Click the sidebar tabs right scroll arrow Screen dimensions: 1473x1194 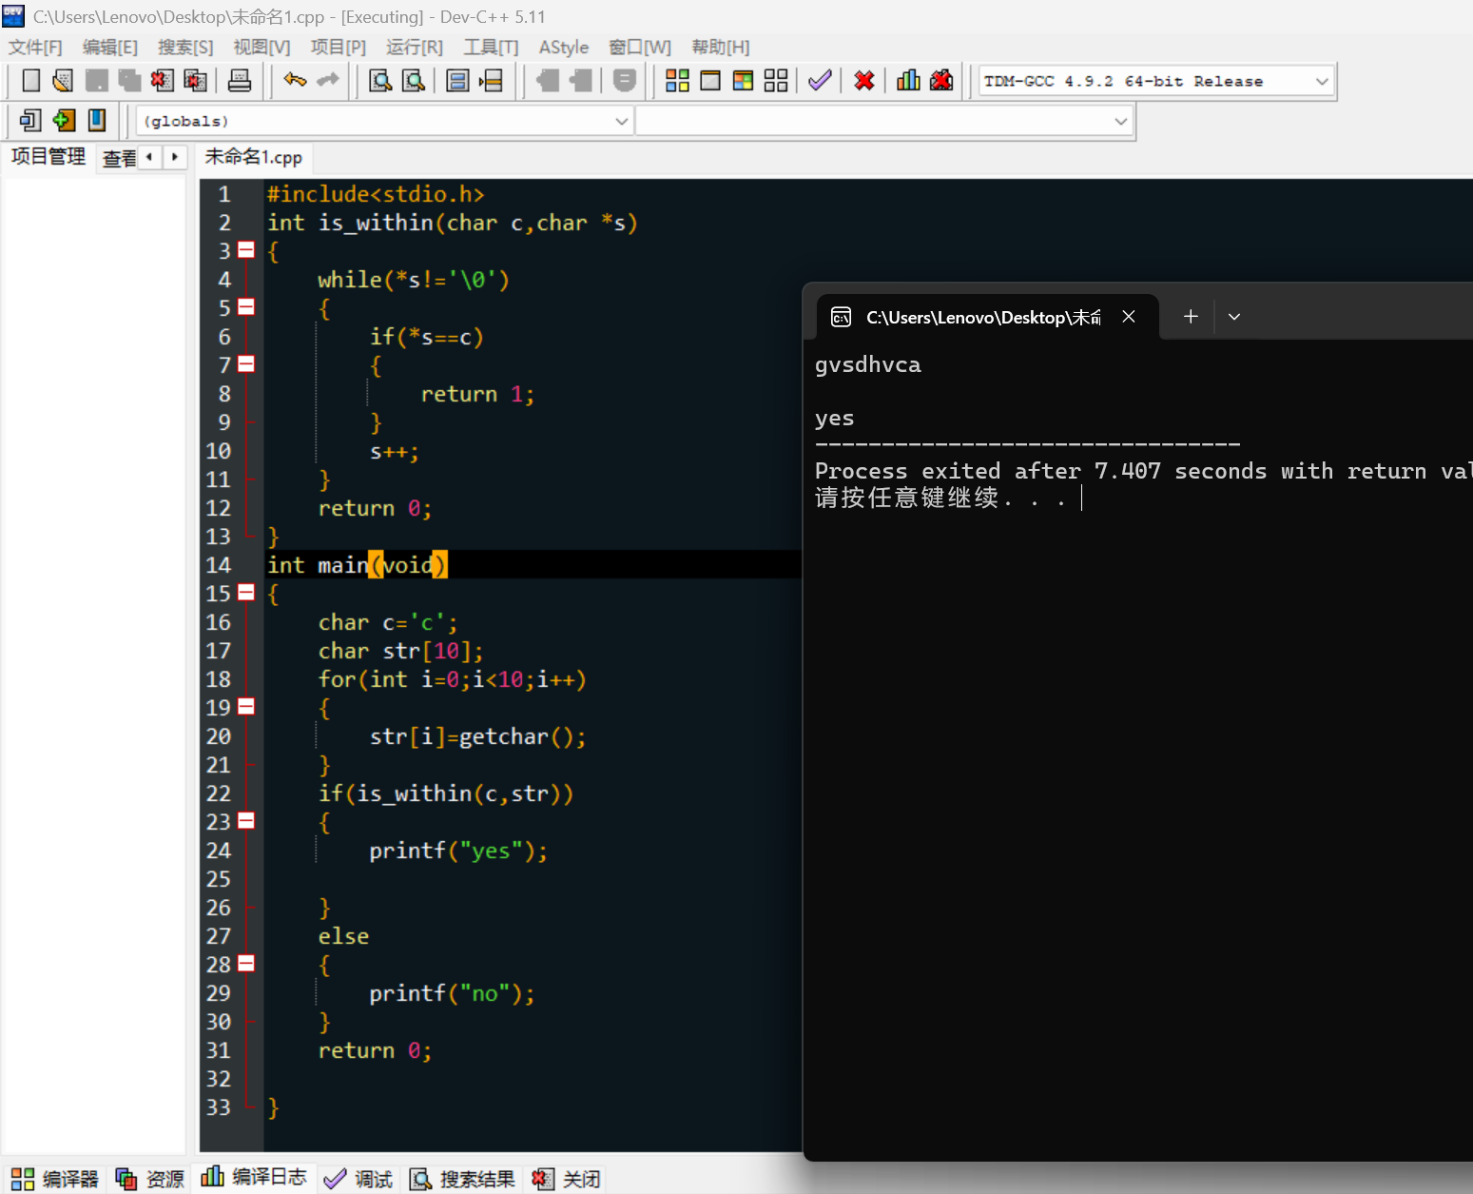(175, 157)
